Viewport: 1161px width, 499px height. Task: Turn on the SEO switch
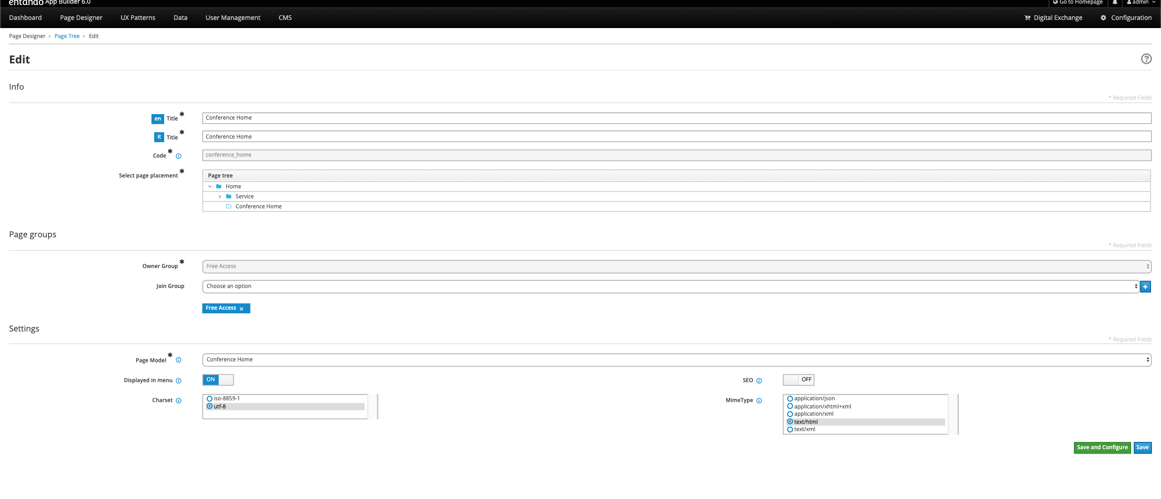(798, 380)
